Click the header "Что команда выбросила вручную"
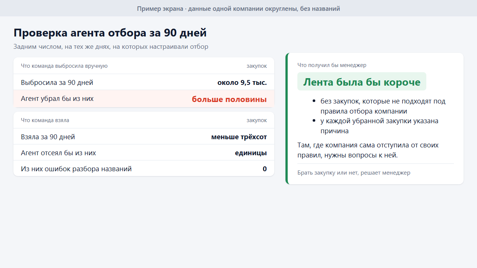 pyautogui.click(x=64, y=66)
